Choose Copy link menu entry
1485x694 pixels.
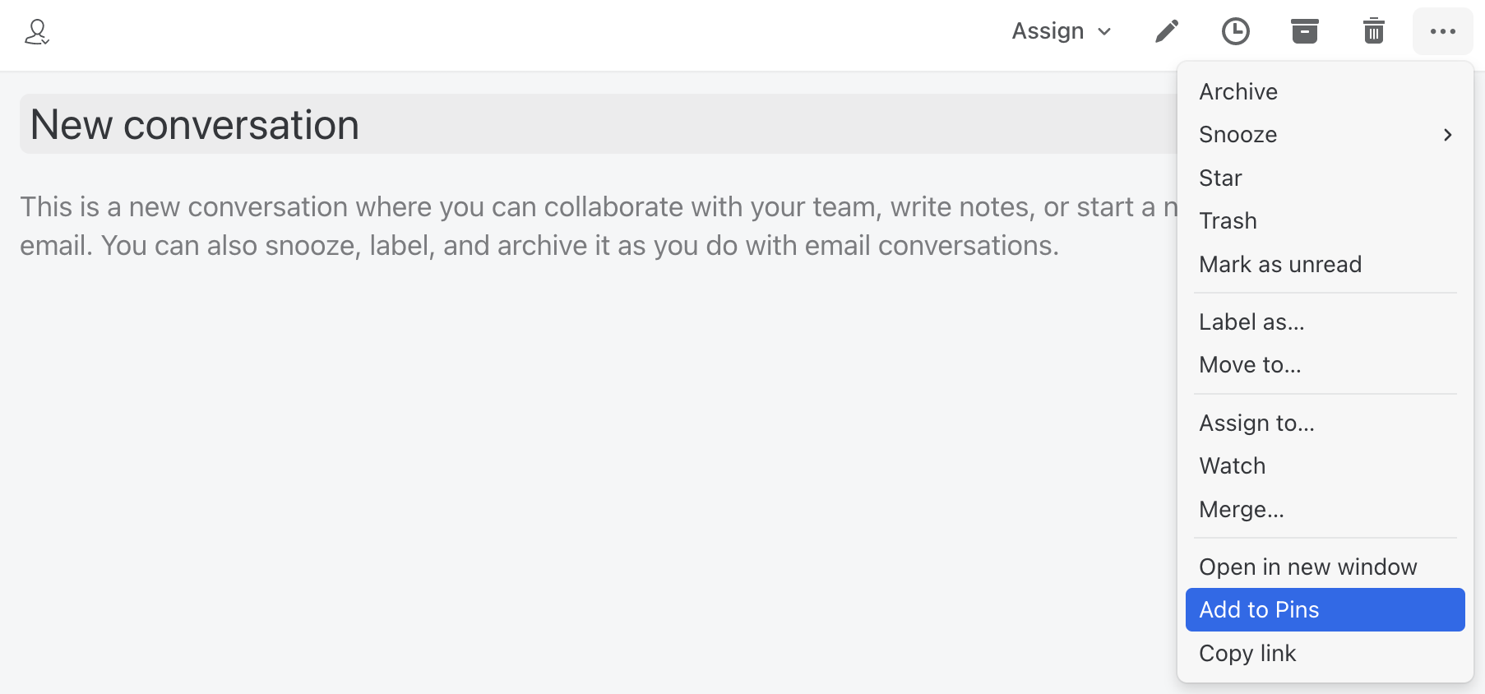[1325, 653]
